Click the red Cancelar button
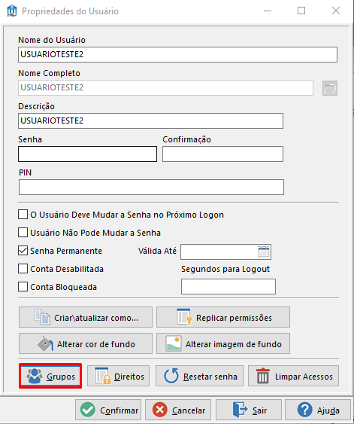This screenshot has height=424, width=354. click(178, 410)
